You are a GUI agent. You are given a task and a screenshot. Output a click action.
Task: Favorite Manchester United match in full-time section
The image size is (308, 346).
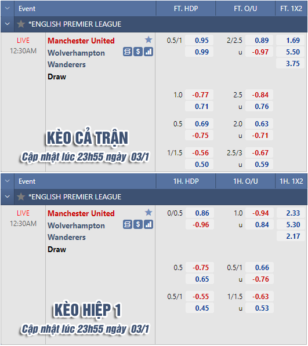148,40
